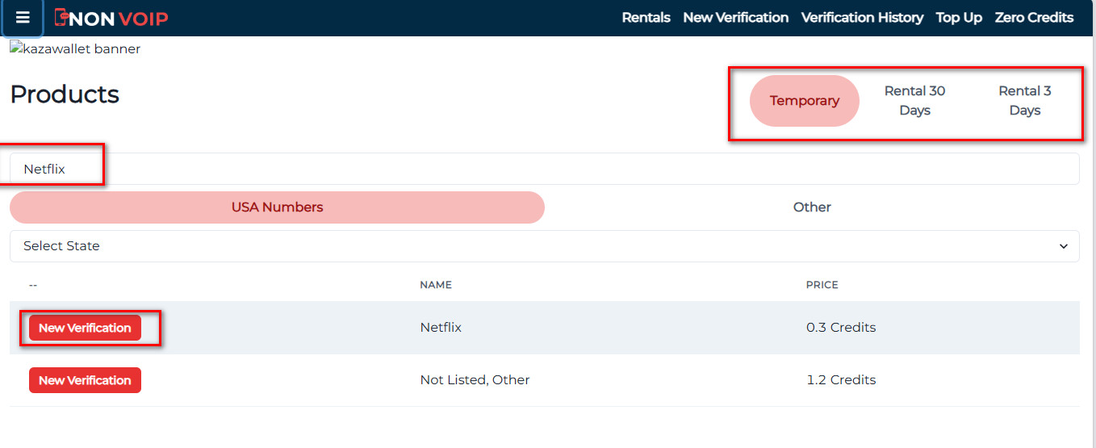Open the hamburger menu icon
Viewport: 1096px width, 448px height.
[x=23, y=18]
